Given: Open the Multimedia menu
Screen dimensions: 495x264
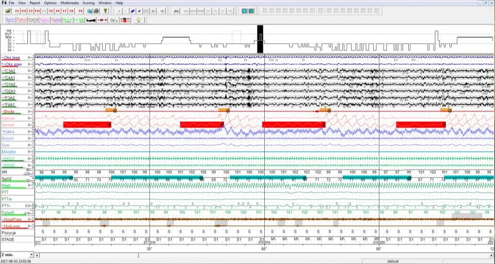Looking at the screenshot, I should click(70, 3).
